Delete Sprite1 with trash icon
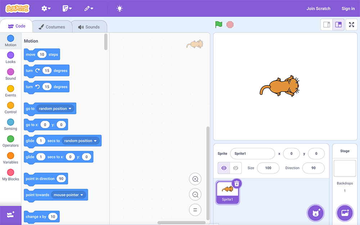This screenshot has width=360, height=225. (x=237, y=184)
